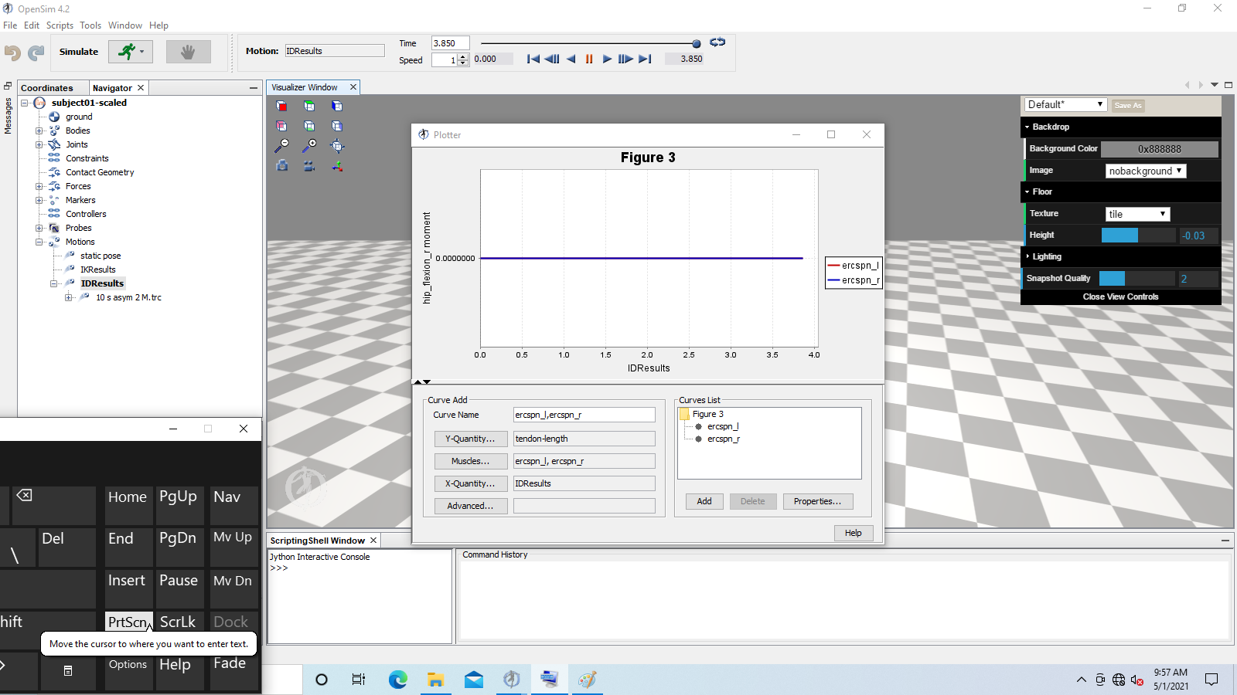
Task: Open the Tools menu
Action: (x=90, y=25)
